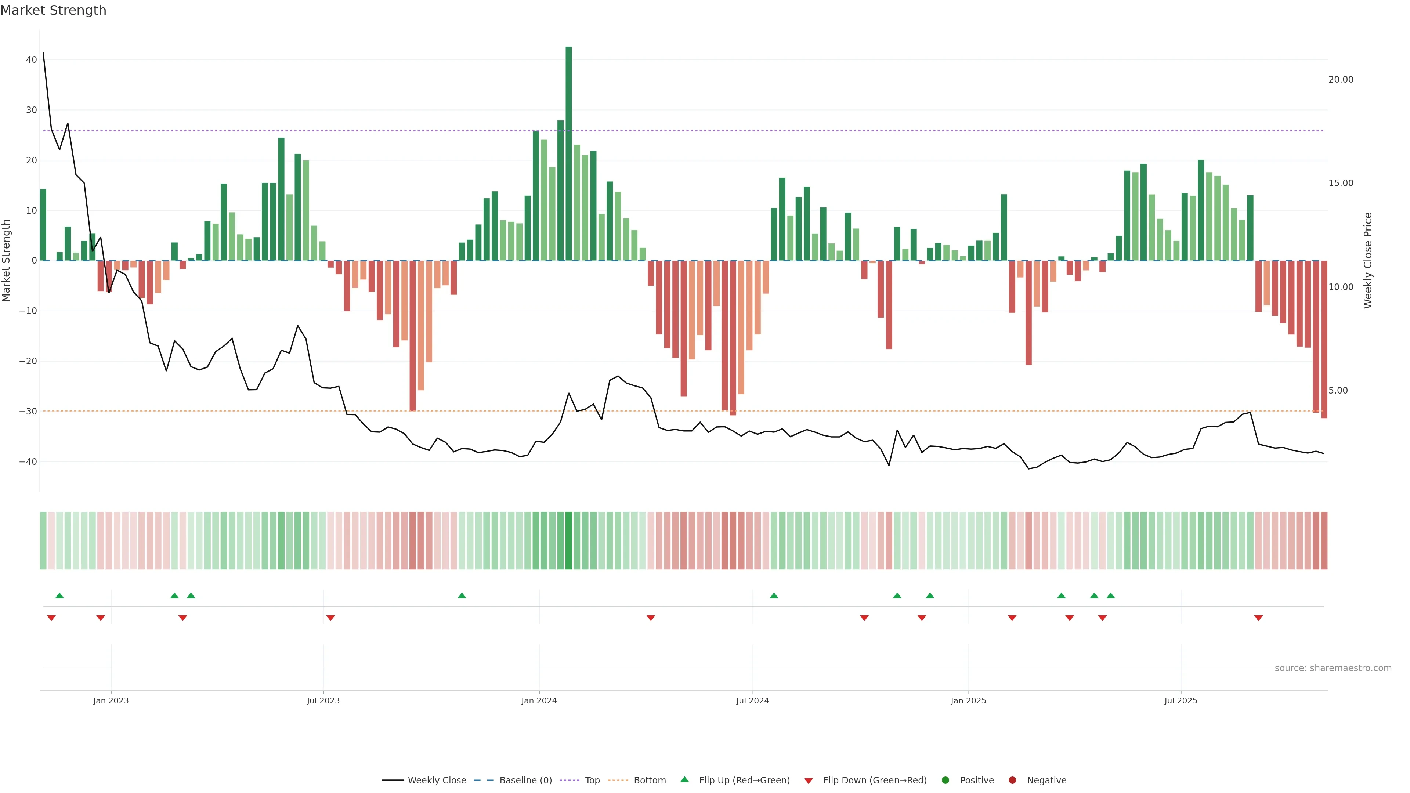Click the Weekly Close Price axis title
Viewport: 1410px width, 793px height.
point(1368,261)
